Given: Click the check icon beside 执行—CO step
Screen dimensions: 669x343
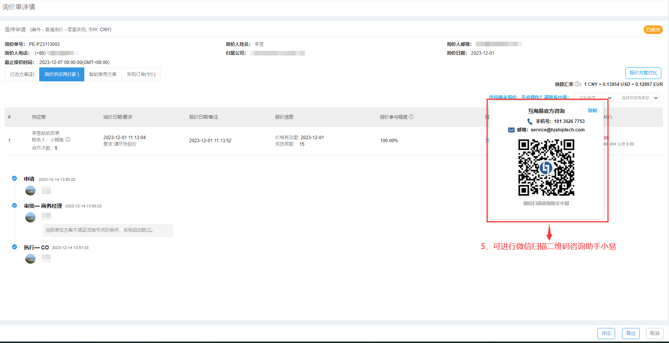Looking at the screenshot, I should coord(14,247).
